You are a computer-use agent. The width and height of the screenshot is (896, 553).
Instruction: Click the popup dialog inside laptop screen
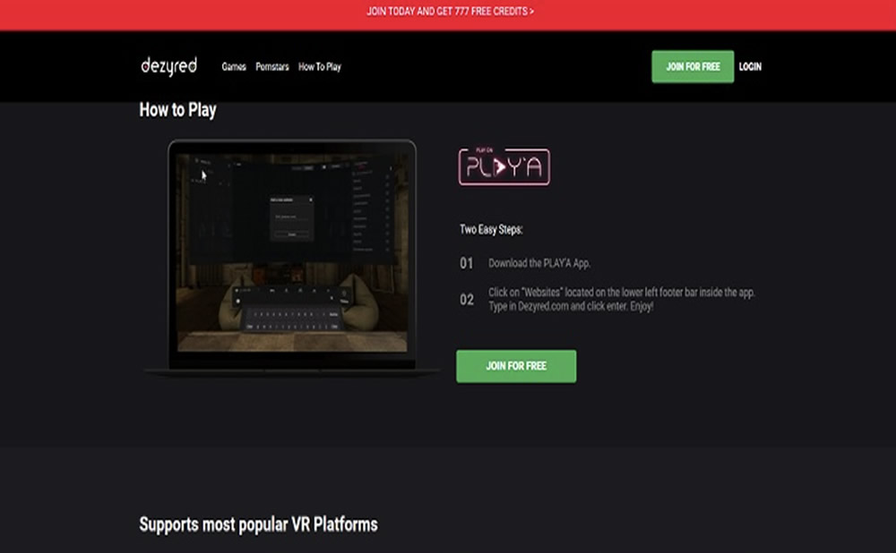pos(290,217)
